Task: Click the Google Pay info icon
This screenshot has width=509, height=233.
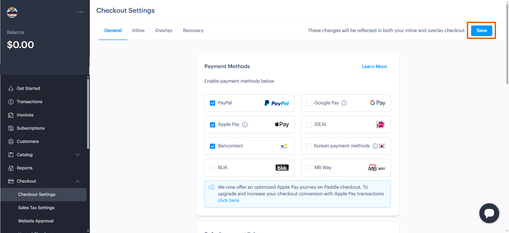Action: coord(344,103)
